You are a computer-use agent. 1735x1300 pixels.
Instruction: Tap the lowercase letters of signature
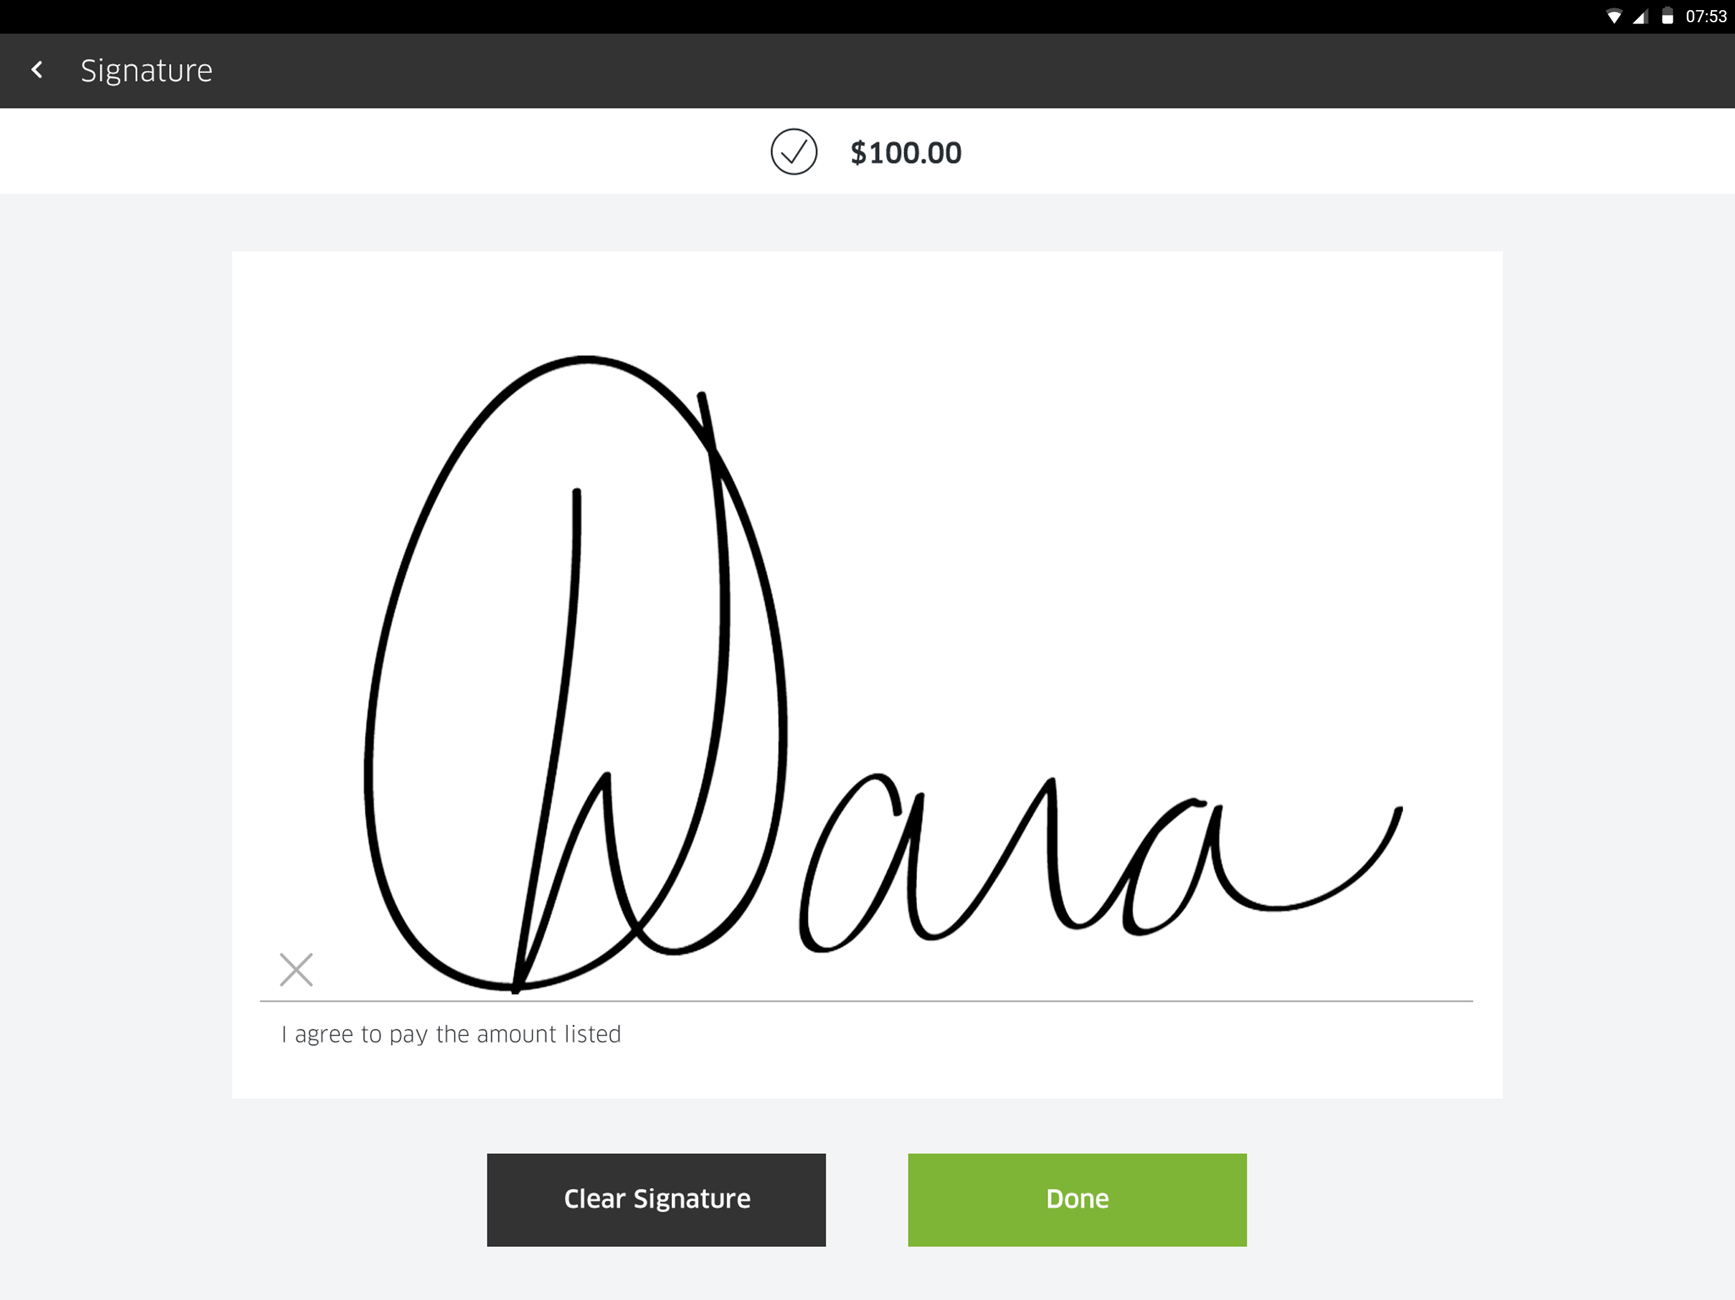(1012, 863)
